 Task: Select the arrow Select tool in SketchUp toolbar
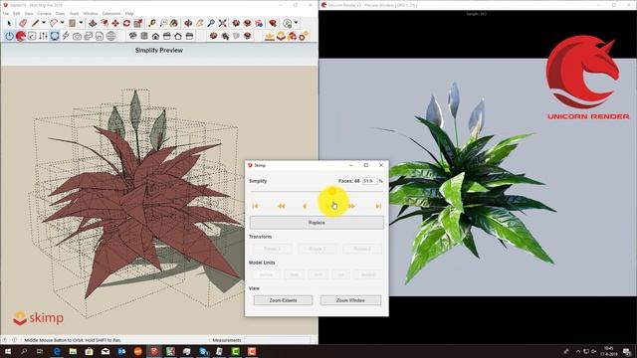coord(9,23)
